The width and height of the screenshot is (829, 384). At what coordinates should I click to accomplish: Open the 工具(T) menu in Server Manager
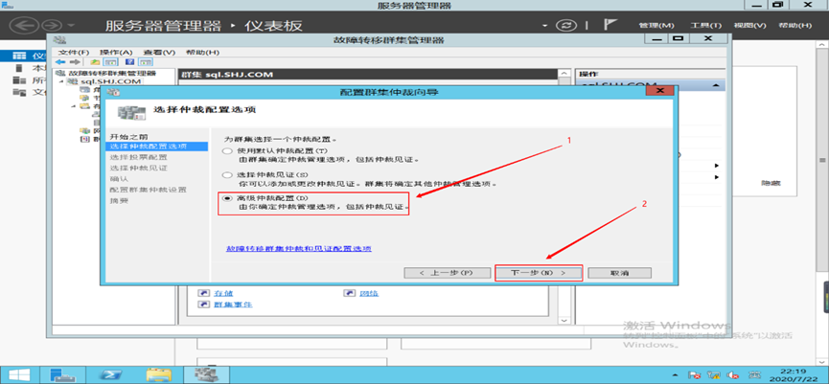pos(705,25)
